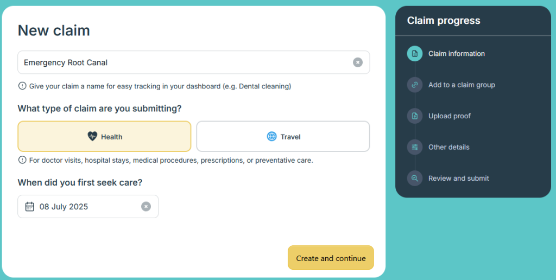This screenshot has height=280, width=556.
Task: Click the Upload proof file icon
Action: click(415, 116)
